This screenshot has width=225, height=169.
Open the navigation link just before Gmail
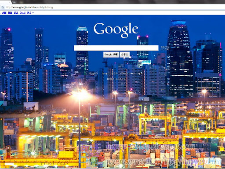pos(16,13)
